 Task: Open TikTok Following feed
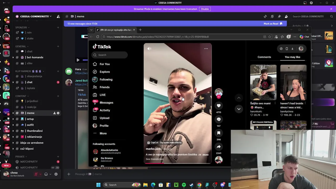click(102, 80)
